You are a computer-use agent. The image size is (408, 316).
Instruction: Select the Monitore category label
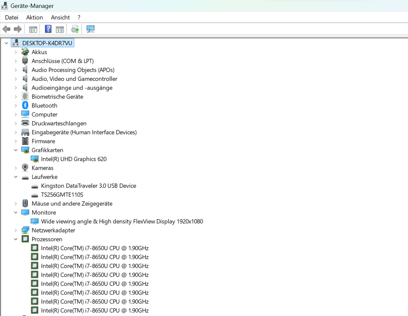[44, 212]
